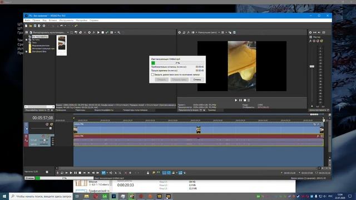
Task: Open the Tools menu
Action: [66, 20]
